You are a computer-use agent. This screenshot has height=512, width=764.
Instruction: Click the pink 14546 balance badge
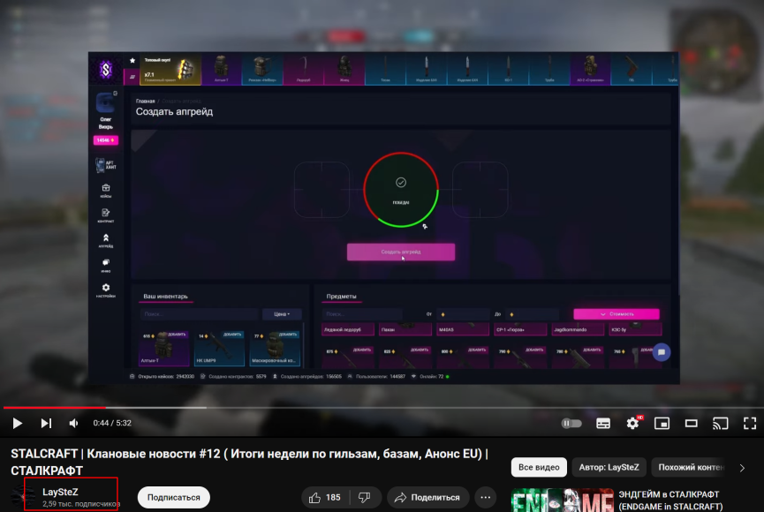coord(105,140)
